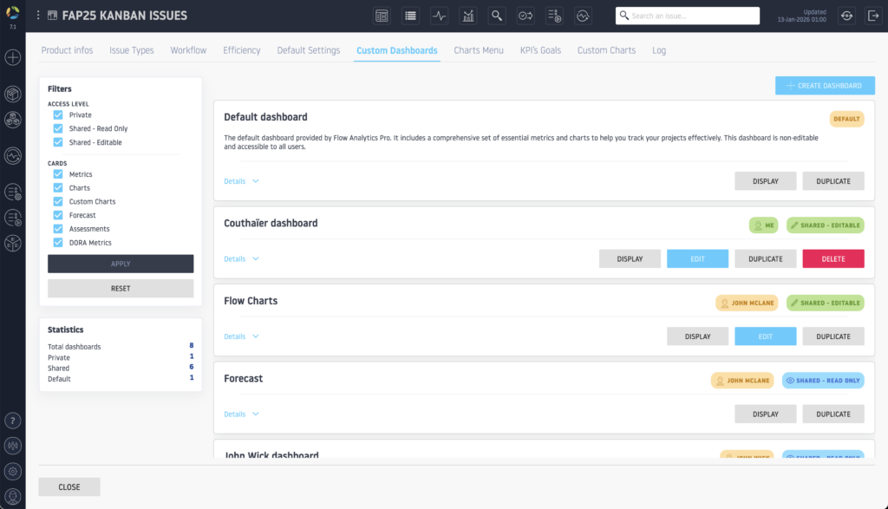Screen dimensions: 888x509
Task: Expand Details of Default dashboard
Action: (241, 181)
